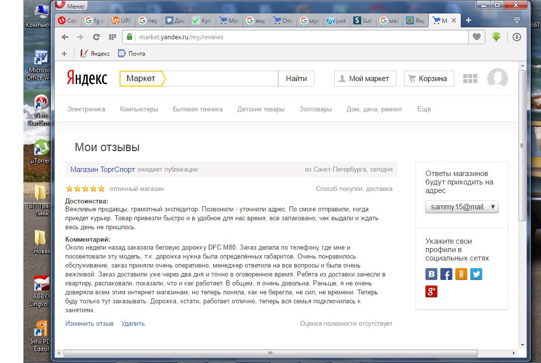
Task: Open the Почта bookmark
Action: 132,53
